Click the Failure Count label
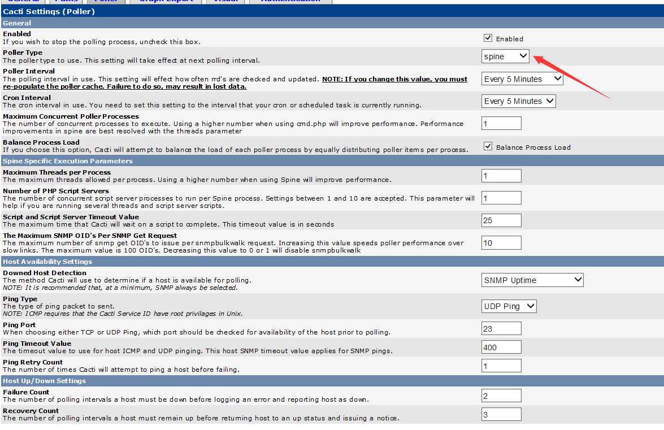The width and height of the screenshot is (664, 430). coord(26,392)
